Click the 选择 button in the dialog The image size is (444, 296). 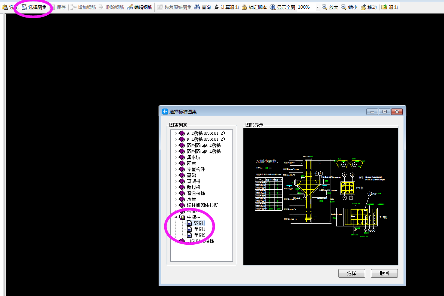click(352, 273)
